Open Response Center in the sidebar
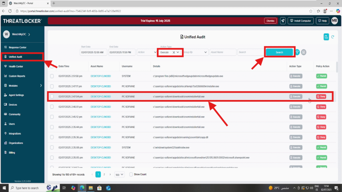 pyautogui.click(x=17, y=47)
